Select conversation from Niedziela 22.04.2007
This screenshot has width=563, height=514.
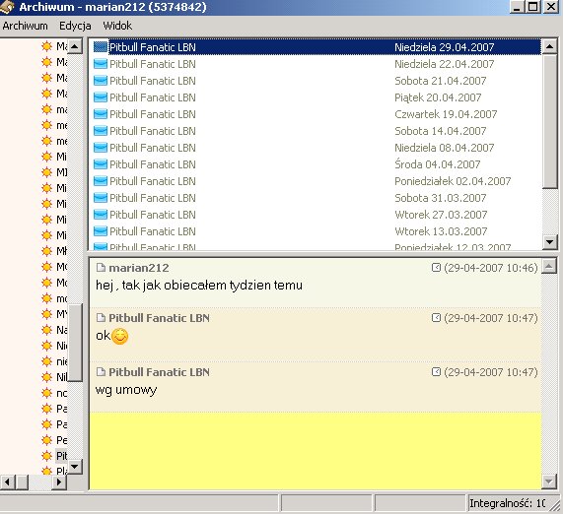point(317,64)
